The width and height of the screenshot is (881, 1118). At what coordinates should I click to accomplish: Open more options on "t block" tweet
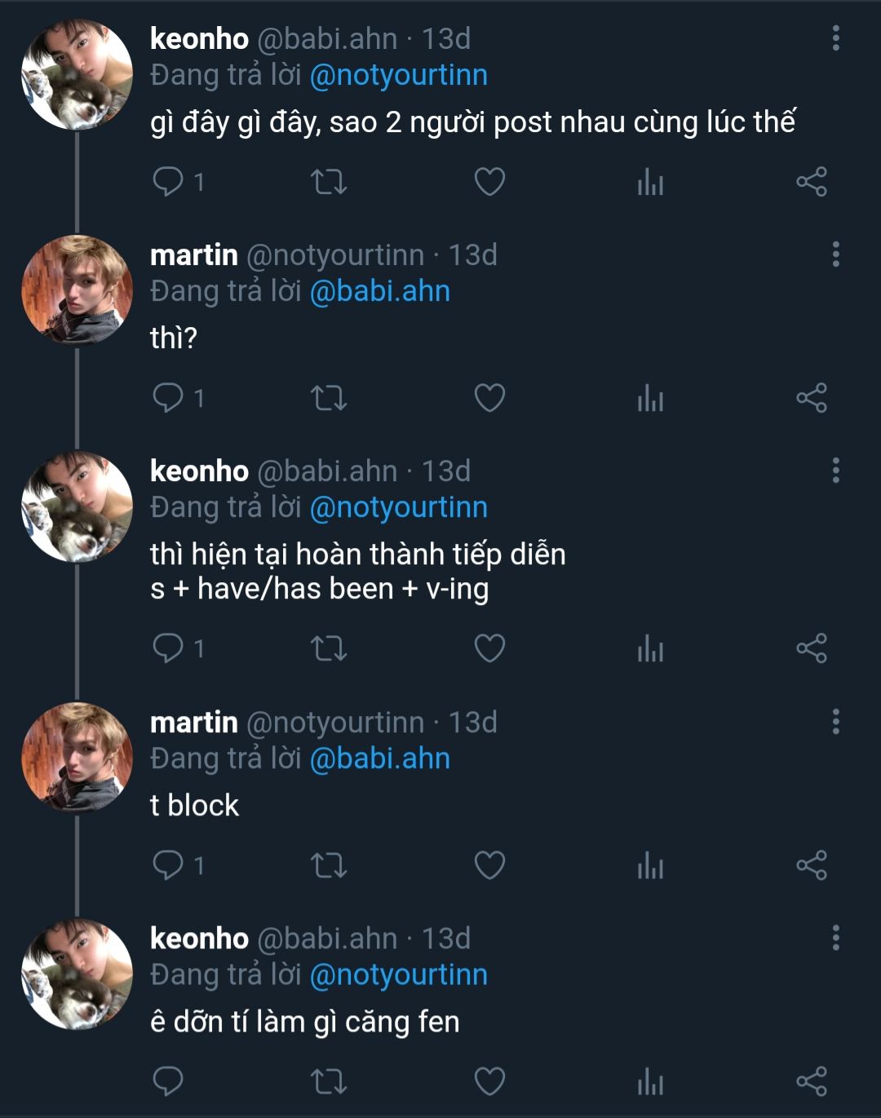[x=835, y=722]
